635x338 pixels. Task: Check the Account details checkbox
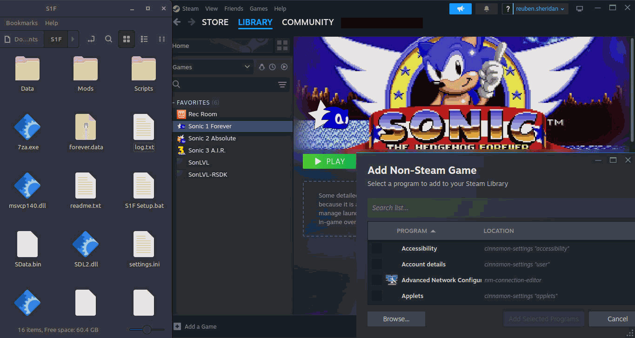coord(376,264)
